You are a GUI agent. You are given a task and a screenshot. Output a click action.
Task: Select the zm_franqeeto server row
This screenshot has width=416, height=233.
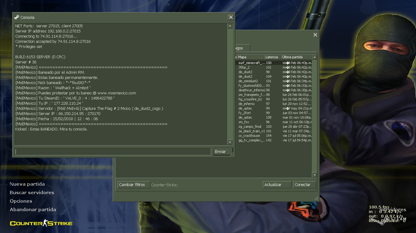click(274, 95)
